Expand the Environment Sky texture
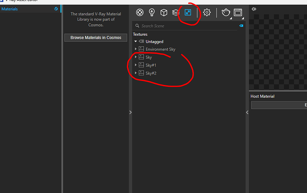 click(x=136, y=49)
